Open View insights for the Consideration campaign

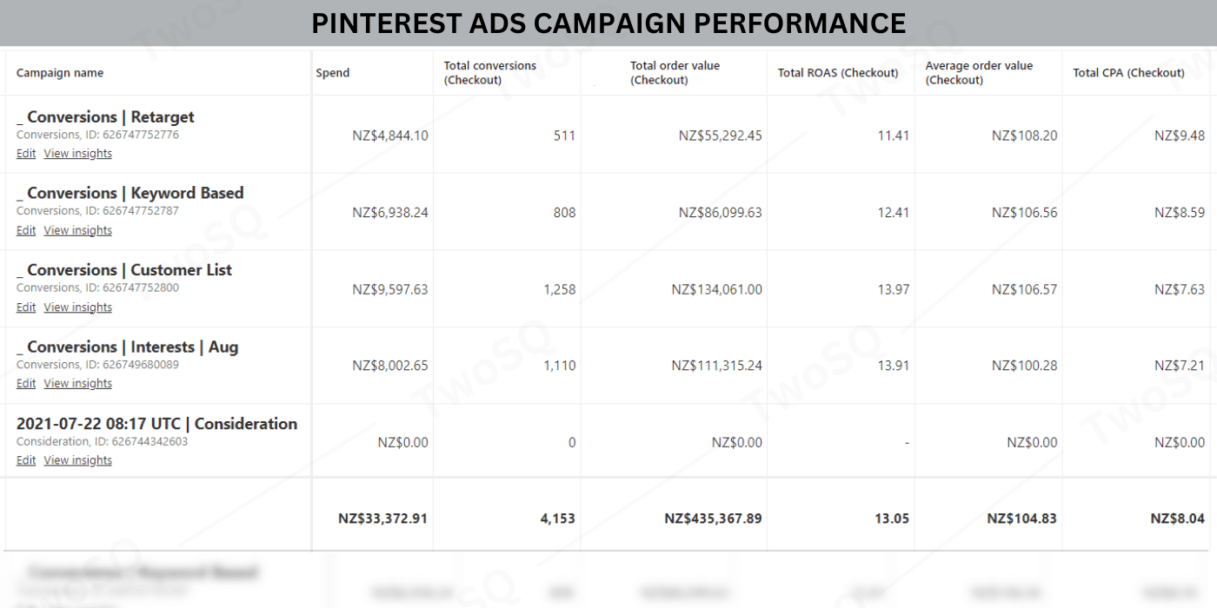[77, 460]
